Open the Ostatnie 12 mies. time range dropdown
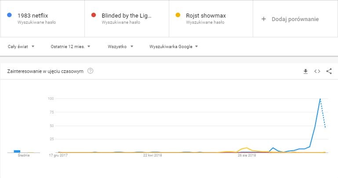This screenshot has width=338, height=178. tap(70, 47)
